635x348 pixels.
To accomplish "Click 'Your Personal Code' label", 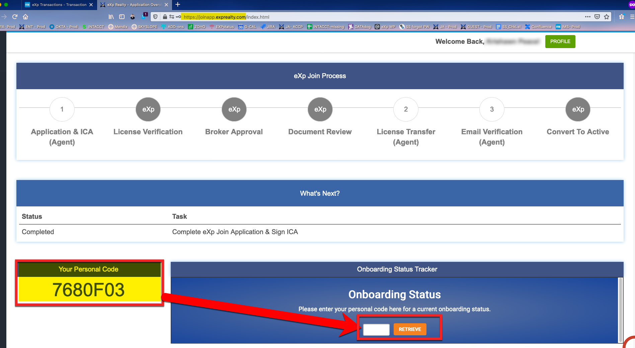I will 88,269.
